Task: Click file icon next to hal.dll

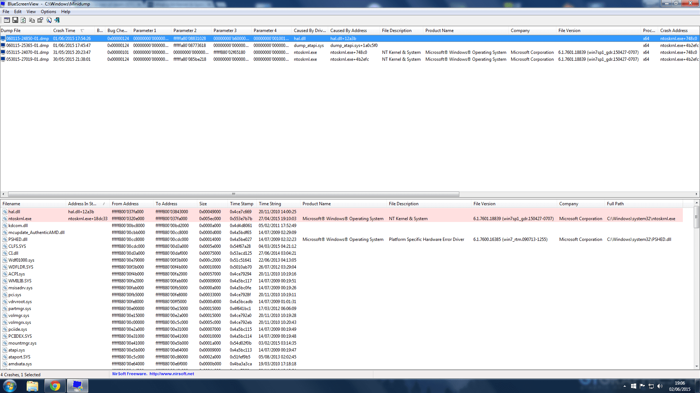Action: 5,212
